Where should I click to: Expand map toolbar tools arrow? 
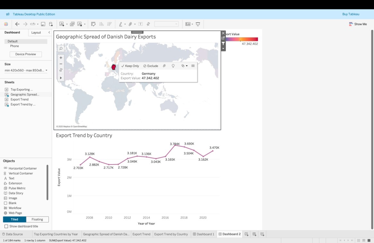tap(61, 78)
